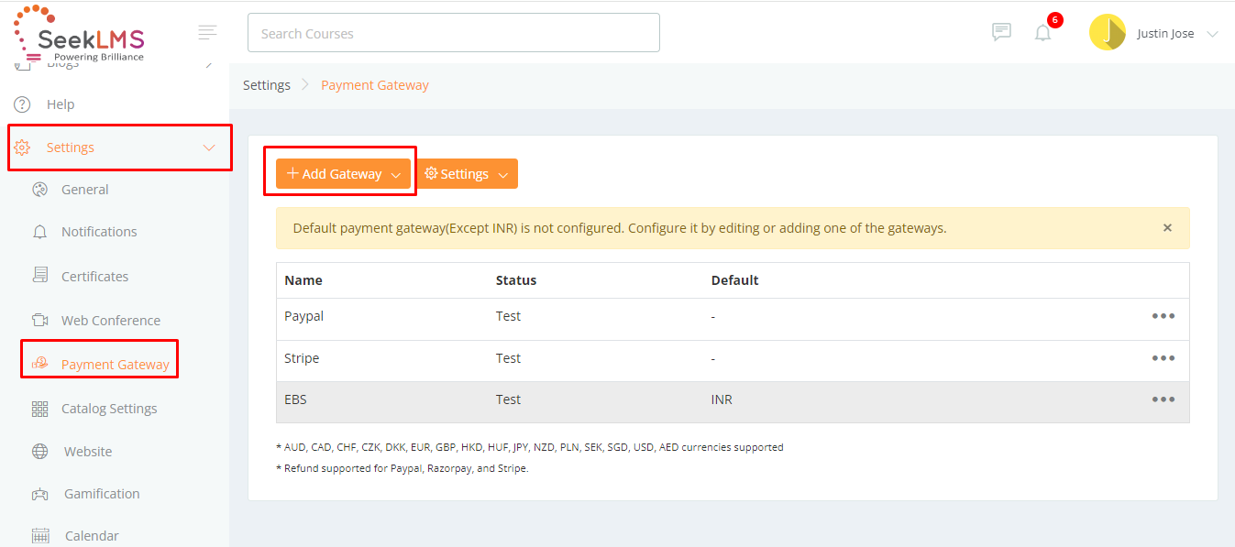The image size is (1235, 547).
Task: Open General settings
Action: point(85,190)
